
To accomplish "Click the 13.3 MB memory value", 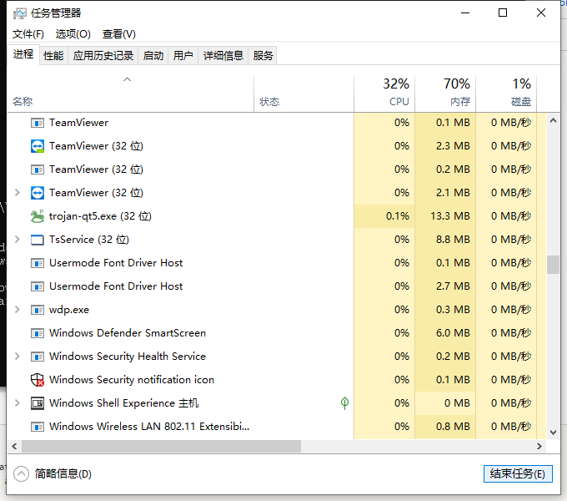I will 449,216.
